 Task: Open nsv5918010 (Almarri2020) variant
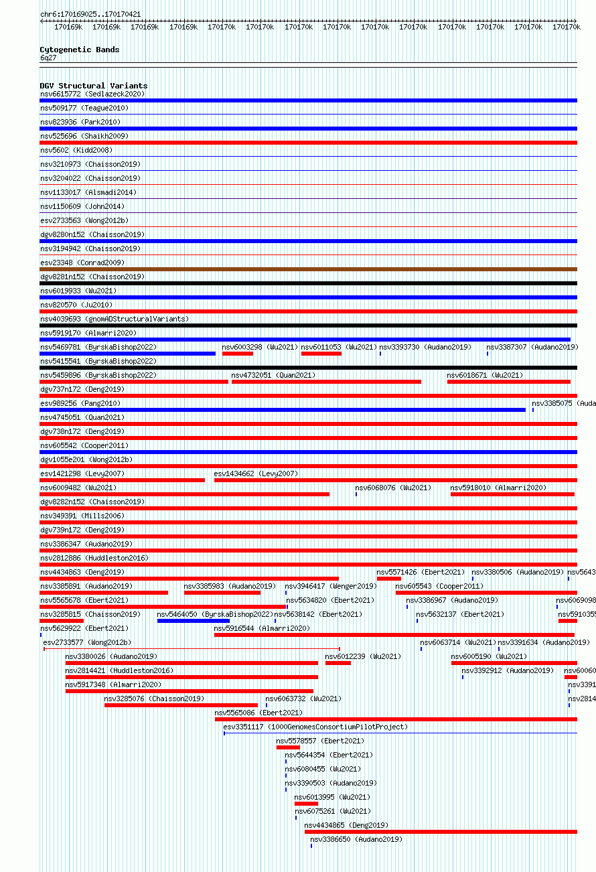pyautogui.click(x=498, y=488)
